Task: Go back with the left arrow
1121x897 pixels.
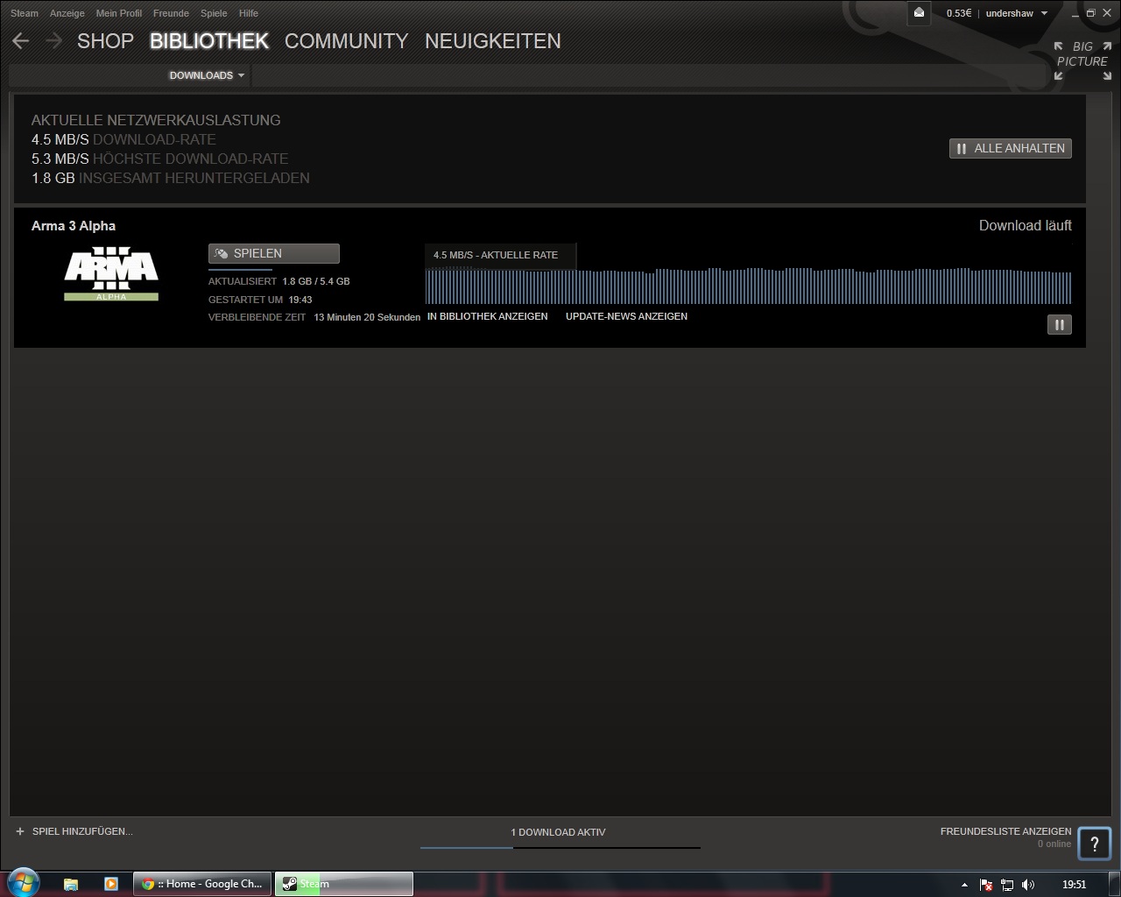Action: [x=21, y=41]
